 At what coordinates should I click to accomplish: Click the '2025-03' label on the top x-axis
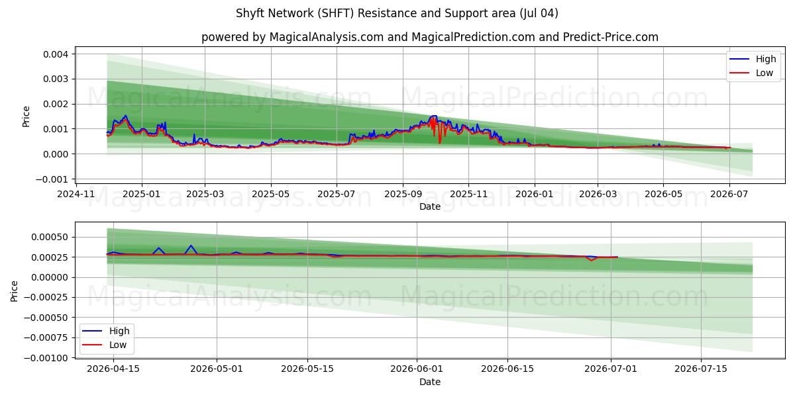[205, 194]
